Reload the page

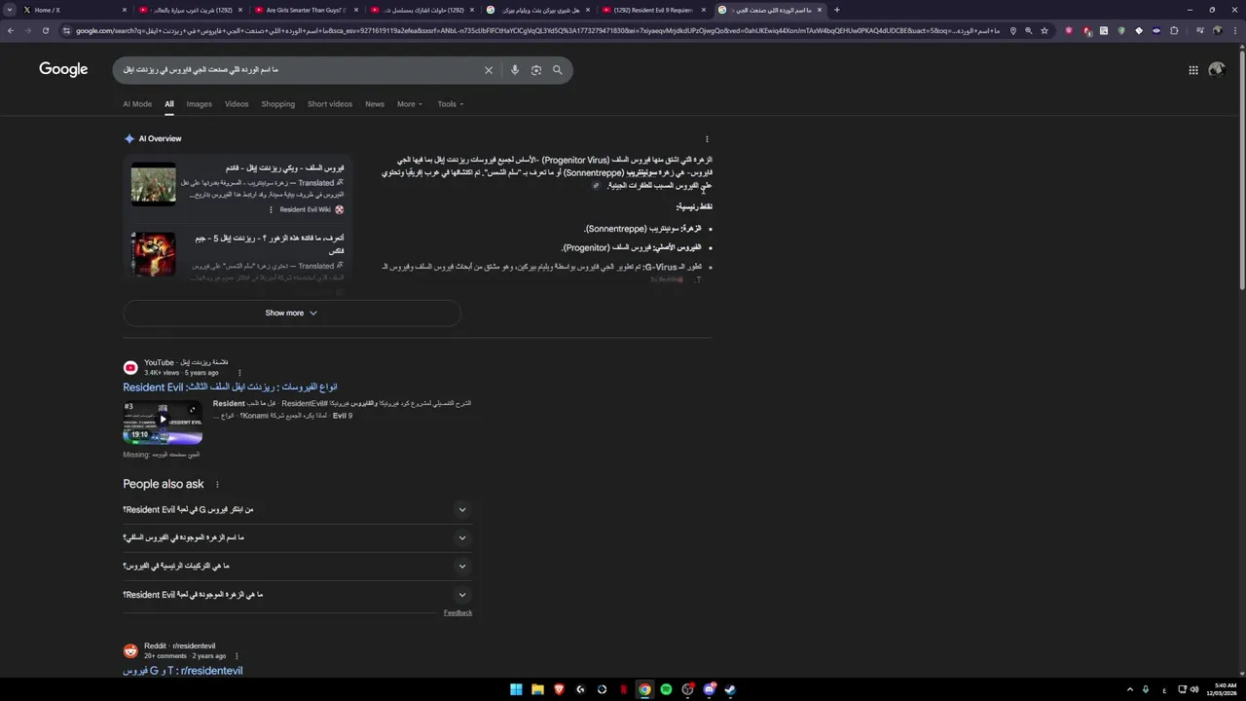[x=45, y=30]
